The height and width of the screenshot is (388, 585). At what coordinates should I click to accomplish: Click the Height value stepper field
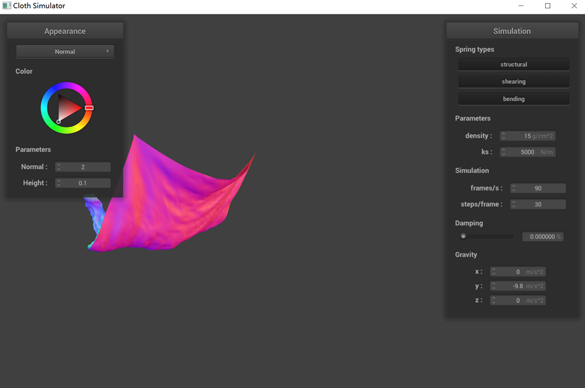pyautogui.click(x=83, y=183)
